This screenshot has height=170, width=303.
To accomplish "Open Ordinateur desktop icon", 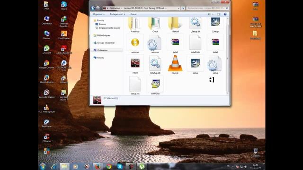I will tap(46, 20).
